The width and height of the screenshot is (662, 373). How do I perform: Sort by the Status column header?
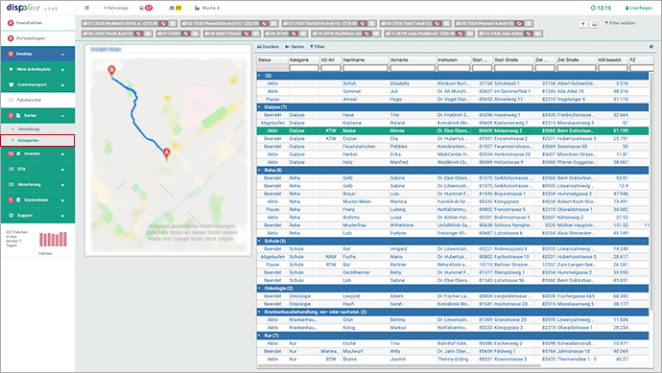click(x=272, y=59)
